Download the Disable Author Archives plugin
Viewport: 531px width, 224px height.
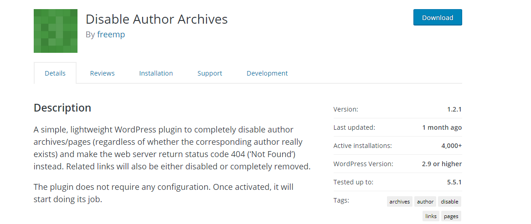point(438,17)
